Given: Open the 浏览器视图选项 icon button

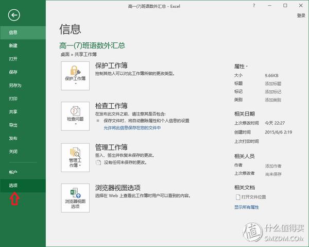Looking at the screenshot, I should (75, 198).
